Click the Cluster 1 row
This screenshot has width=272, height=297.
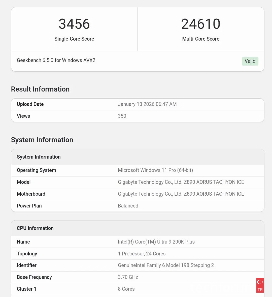[26, 289]
